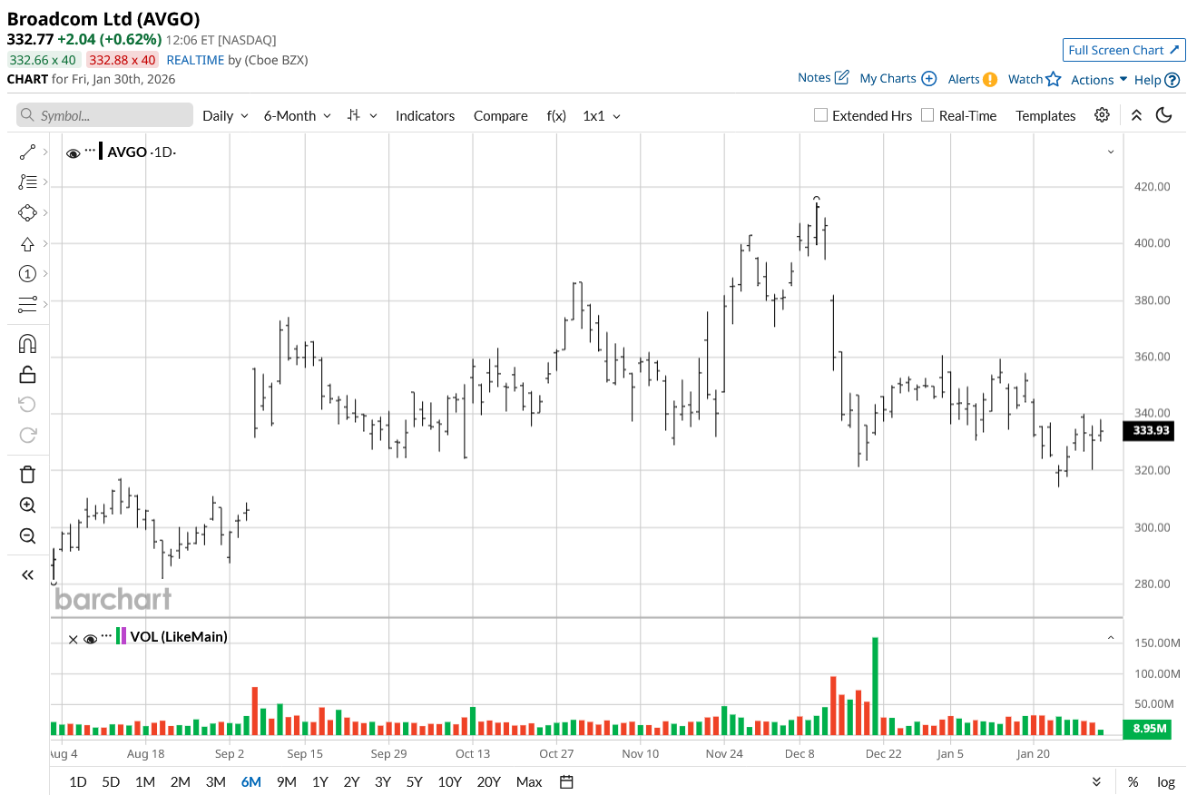This screenshot has height=795, width=1187.
Task: Open the custom date range calendar
Action: tap(566, 781)
